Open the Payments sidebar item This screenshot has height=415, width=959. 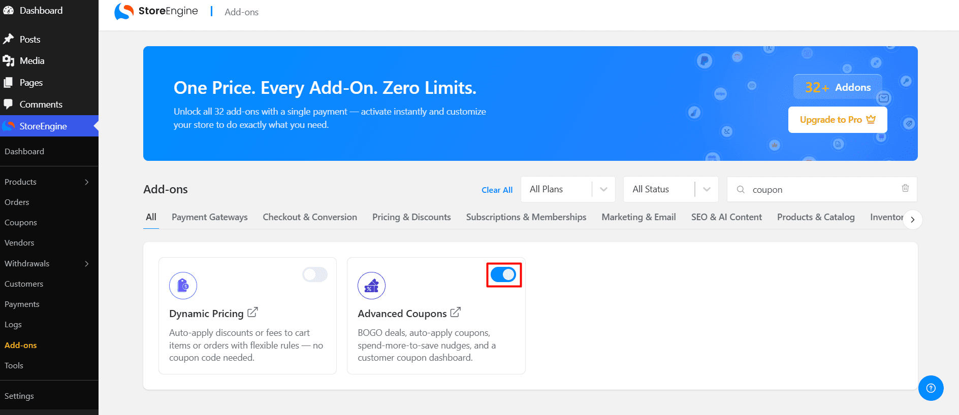[x=22, y=304]
